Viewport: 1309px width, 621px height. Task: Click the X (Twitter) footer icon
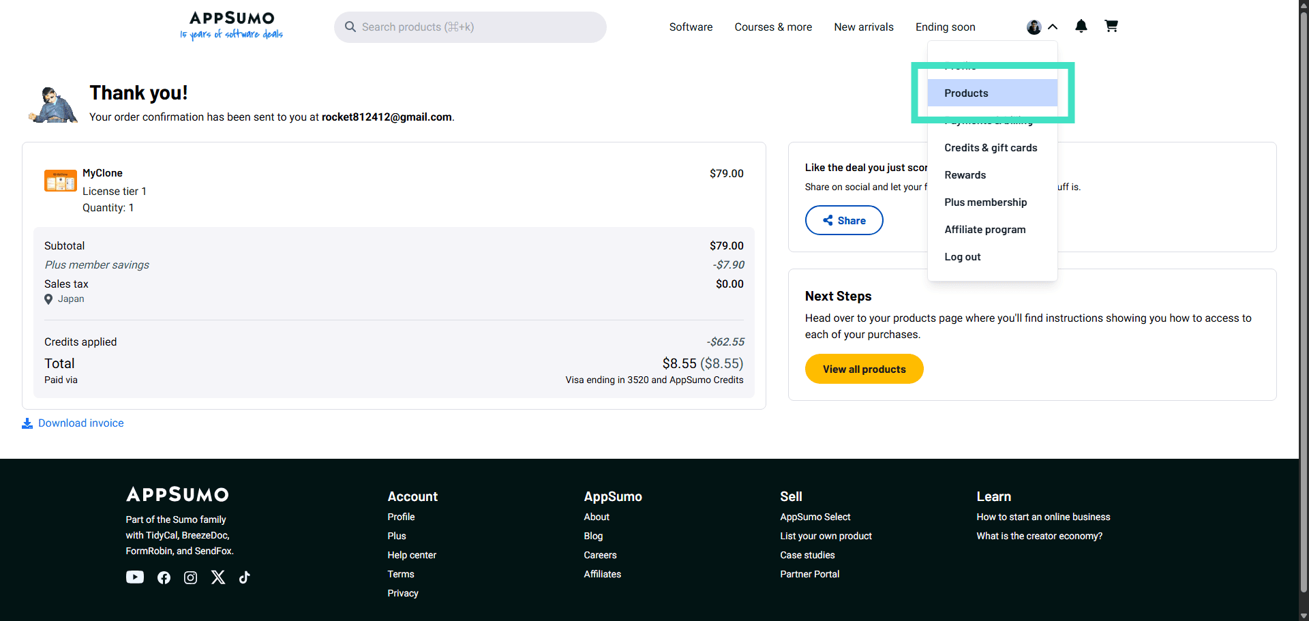pos(218,577)
